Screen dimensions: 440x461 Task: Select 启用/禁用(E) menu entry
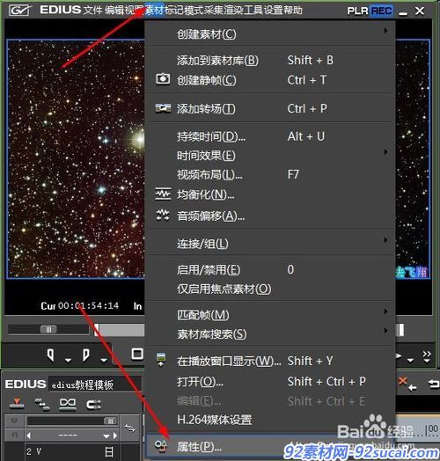(270, 269)
